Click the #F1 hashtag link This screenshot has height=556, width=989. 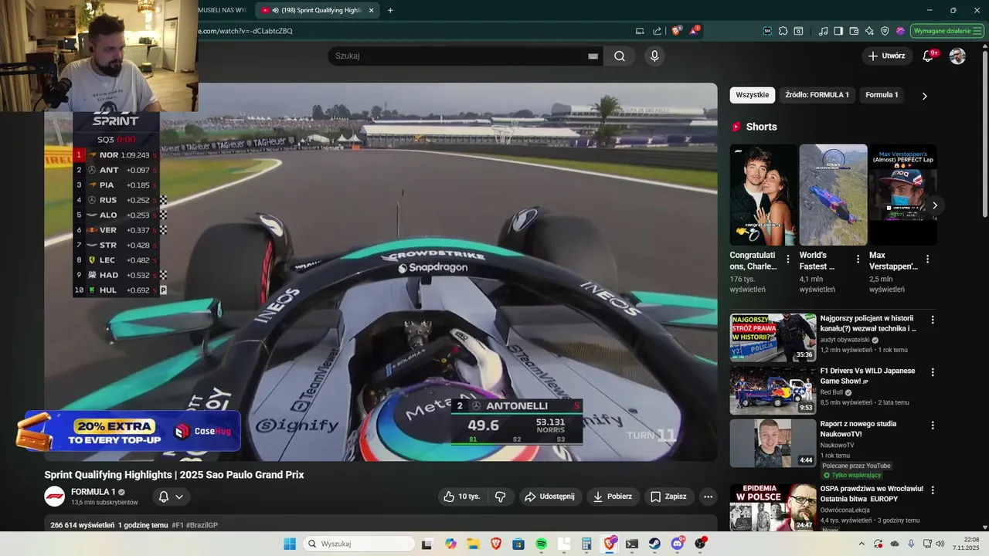pyautogui.click(x=177, y=525)
